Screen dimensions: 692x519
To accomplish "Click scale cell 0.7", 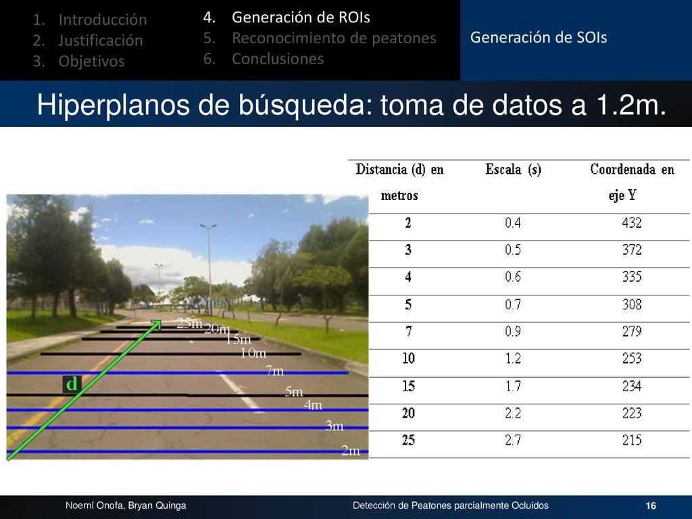I will click(513, 305).
